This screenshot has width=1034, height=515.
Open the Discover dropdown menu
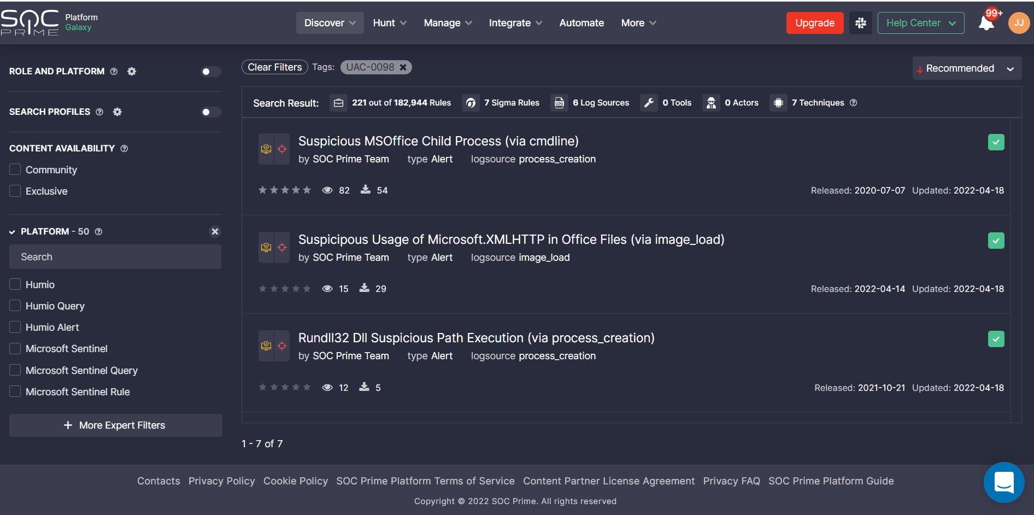[x=330, y=23]
